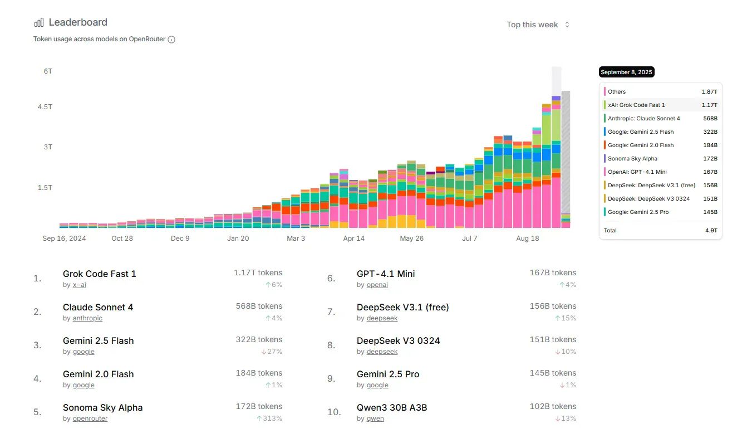Image resolution: width=742 pixels, height=438 pixels.
Task: Click google link under Gemini 2.0 Flash
Action: click(83, 385)
